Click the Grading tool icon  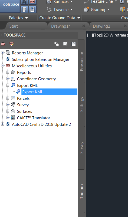tap(86, 9)
